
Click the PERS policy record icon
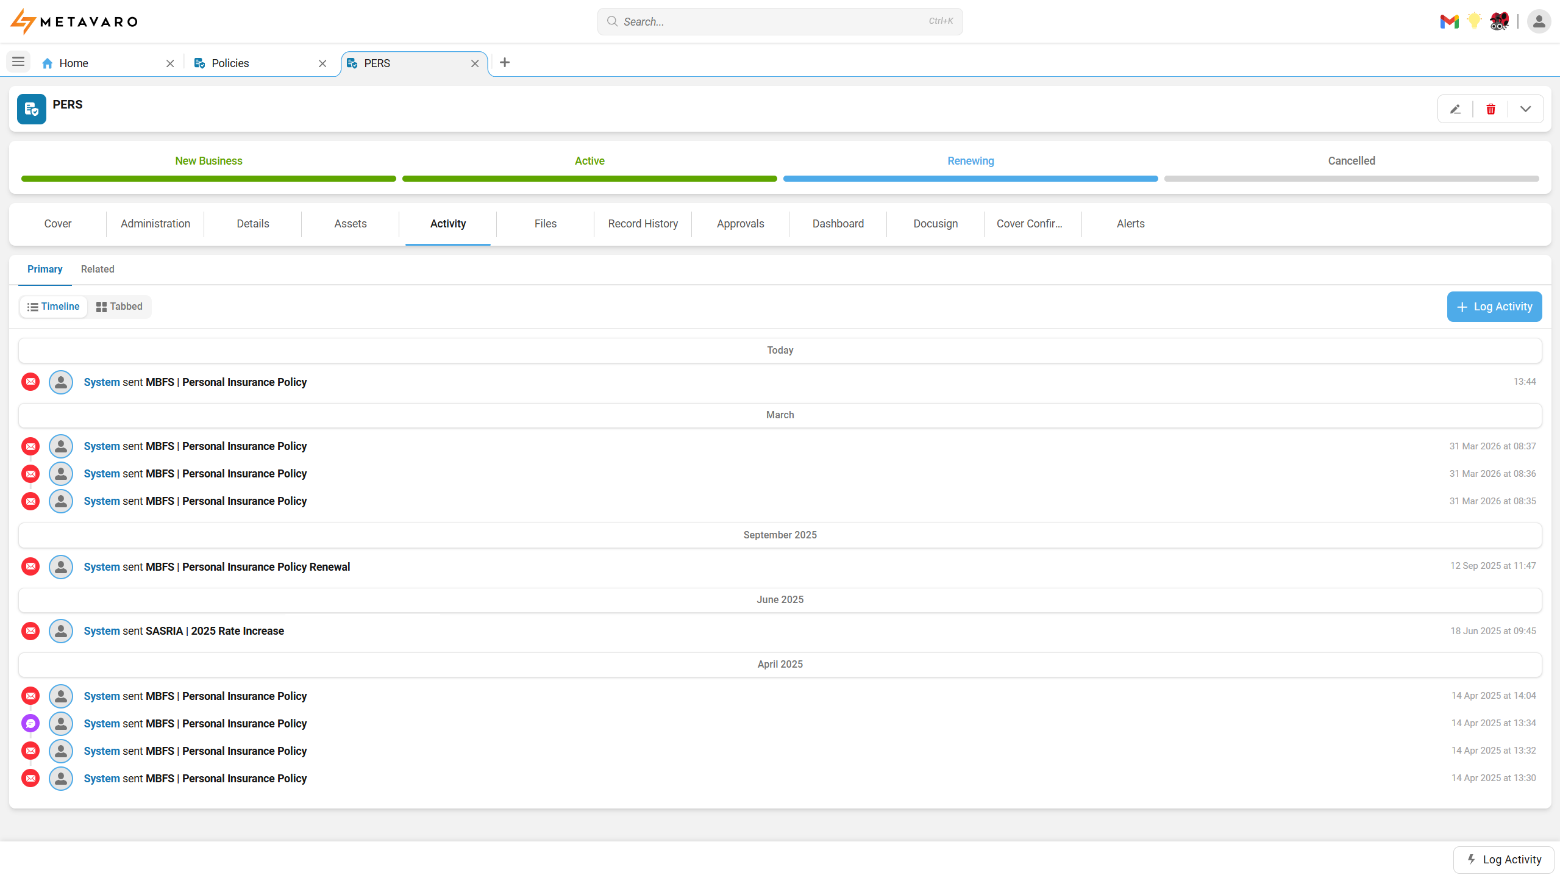click(32, 109)
